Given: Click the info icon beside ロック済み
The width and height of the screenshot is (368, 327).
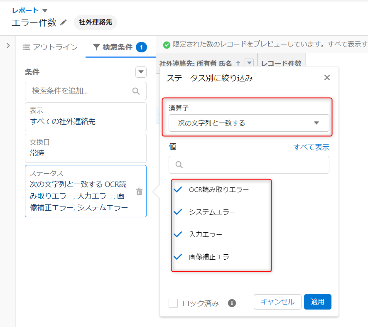Looking at the screenshot, I should coord(232,303).
